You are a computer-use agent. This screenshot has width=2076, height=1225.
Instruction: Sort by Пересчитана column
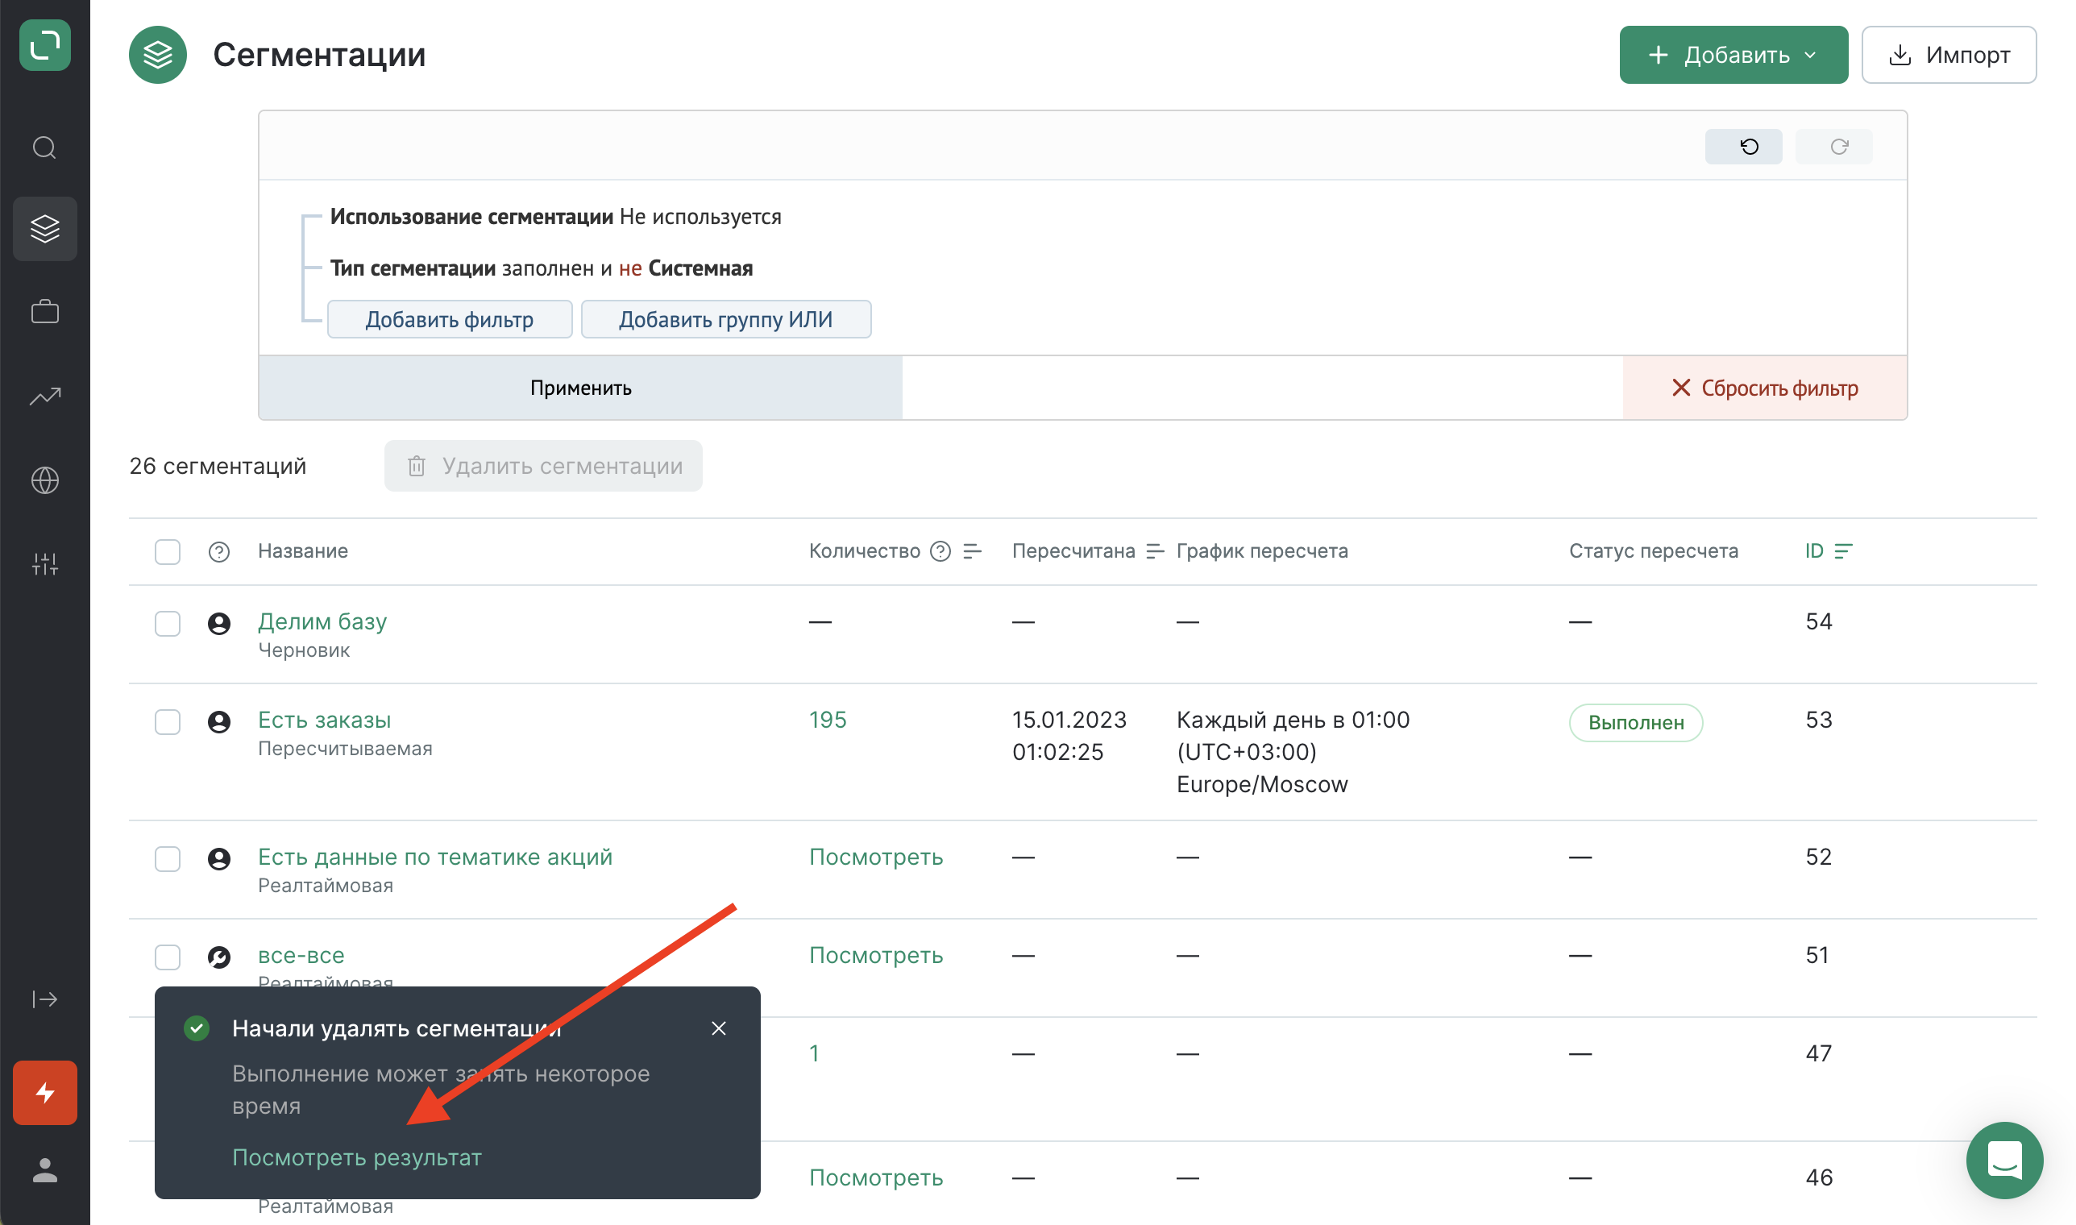(1155, 550)
